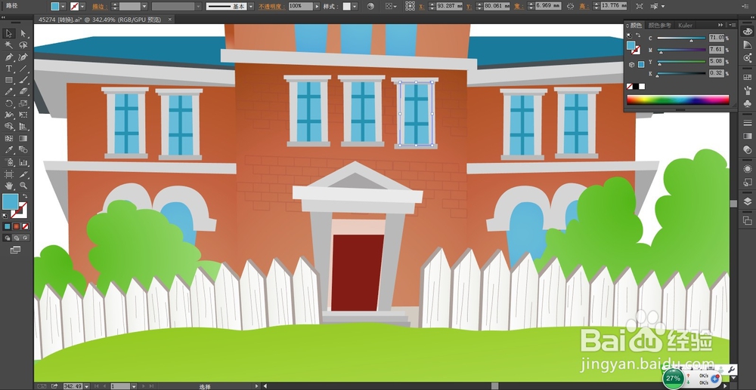Select the Symbol Sprayer tool
The image size is (756, 390).
[8, 162]
